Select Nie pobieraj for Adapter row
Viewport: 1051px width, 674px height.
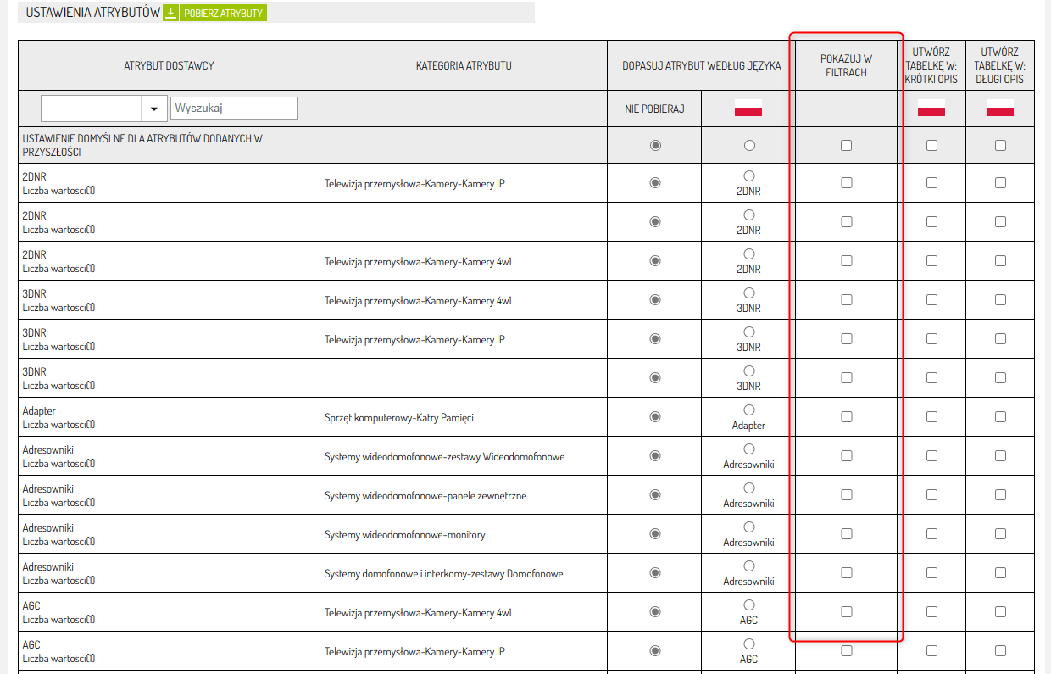pyautogui.click(x=654, y=416)
